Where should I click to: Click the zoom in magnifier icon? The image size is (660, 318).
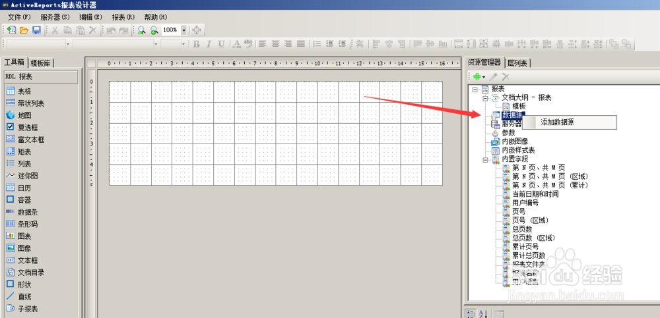coord(154,30)
